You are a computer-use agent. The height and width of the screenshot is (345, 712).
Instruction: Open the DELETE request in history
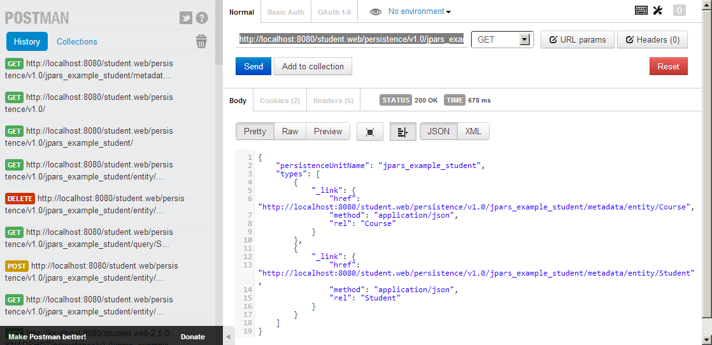click(x=95, y=204)
